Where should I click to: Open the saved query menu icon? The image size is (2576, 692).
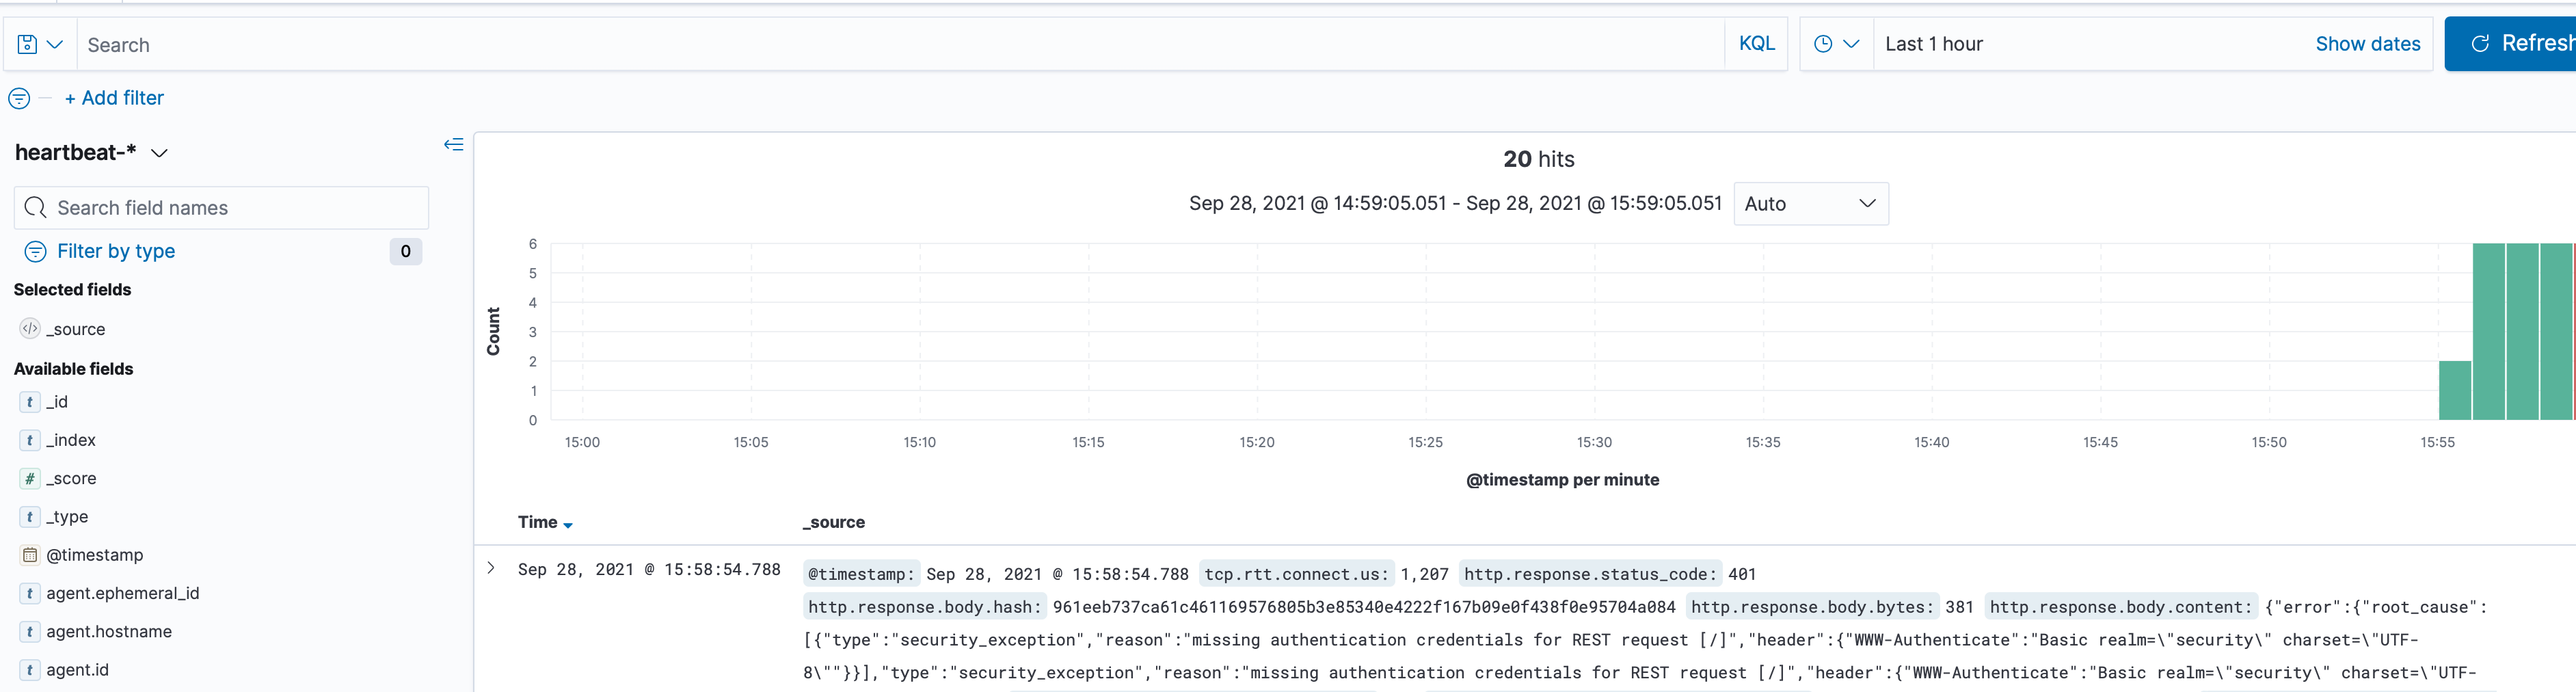tap(40, 44)
